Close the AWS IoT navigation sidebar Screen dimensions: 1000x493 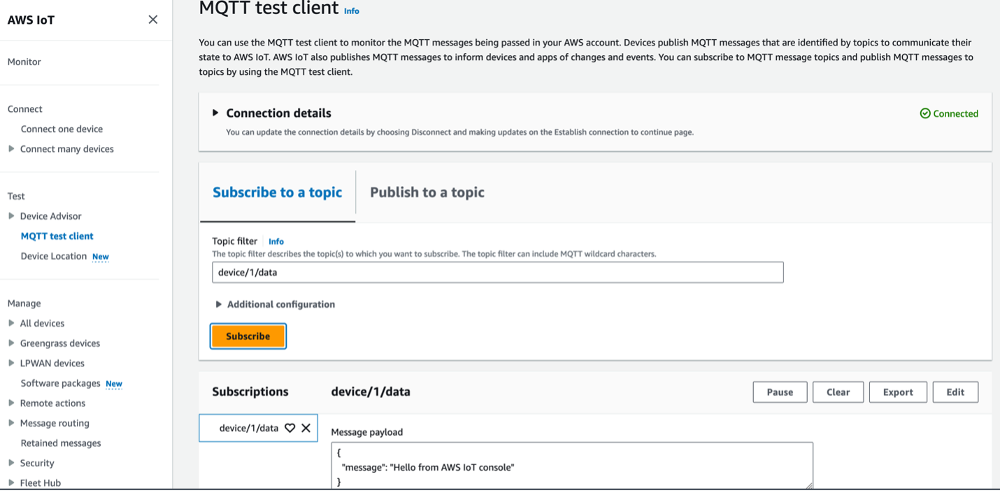point(152,20)
